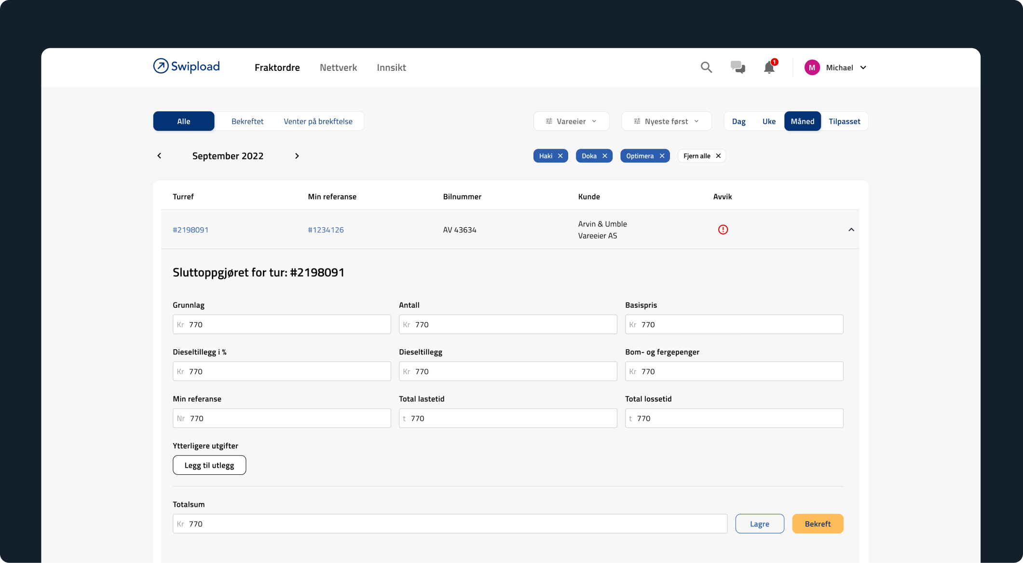Select the Bekreftet tab

point(247,121)
